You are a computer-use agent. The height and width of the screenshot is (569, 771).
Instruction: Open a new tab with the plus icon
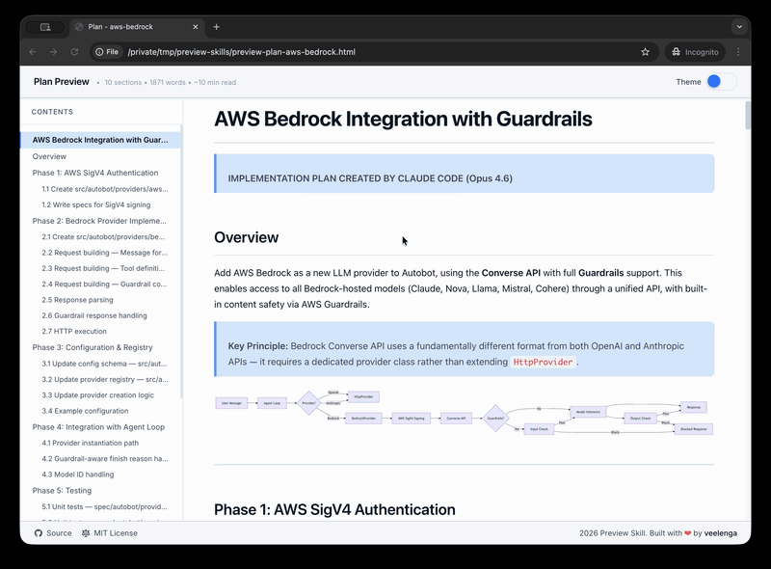point(216,27)
